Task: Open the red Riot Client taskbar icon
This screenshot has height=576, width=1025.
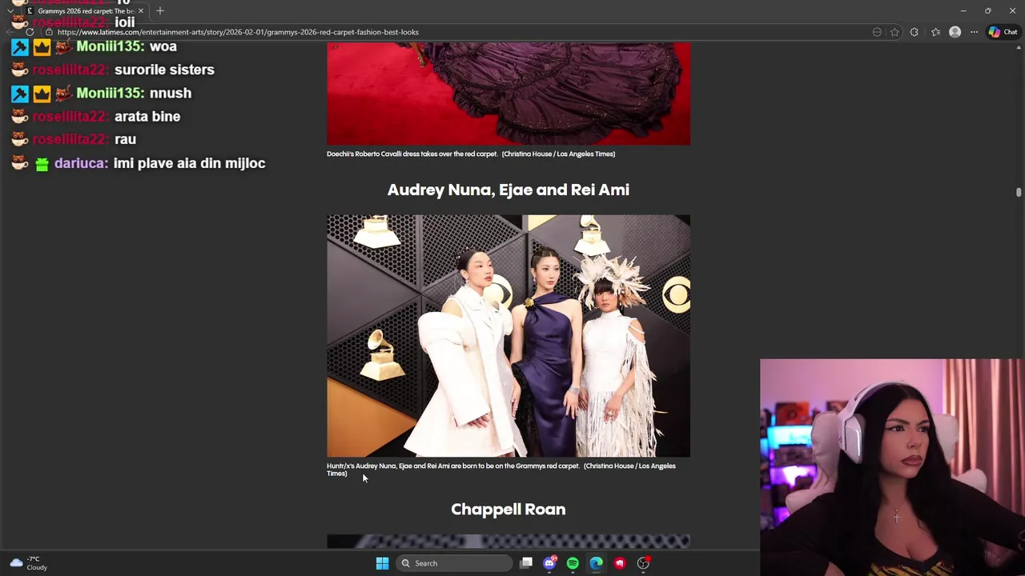Action: point(620,563)
